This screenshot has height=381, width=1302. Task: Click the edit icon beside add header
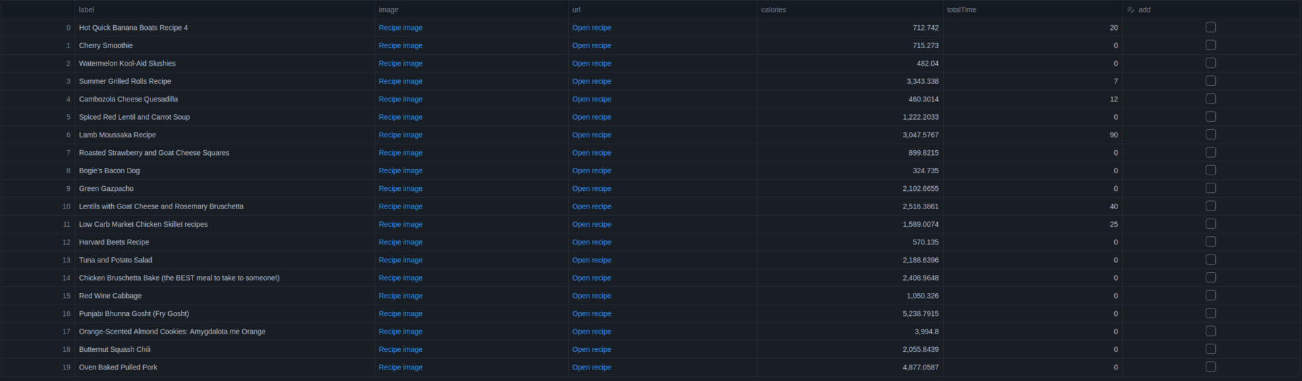1130,10
